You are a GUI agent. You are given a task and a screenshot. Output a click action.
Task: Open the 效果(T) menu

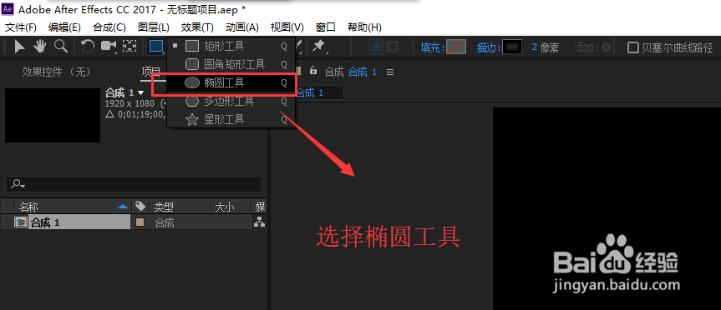tap(197, 27)
